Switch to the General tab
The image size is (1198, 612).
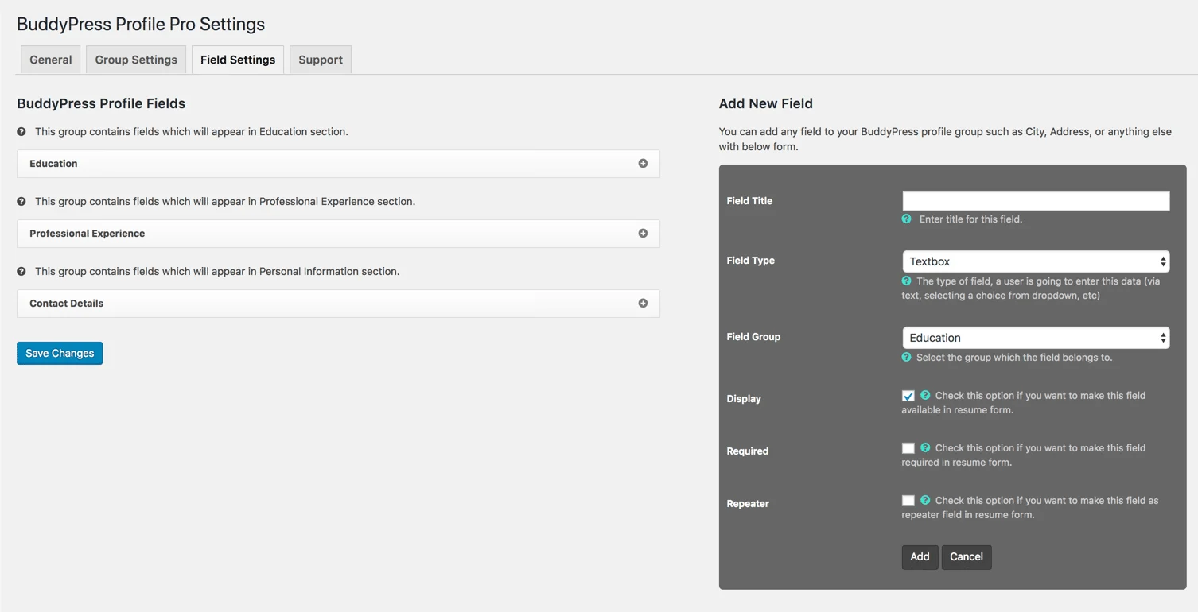tap(51, 60)
